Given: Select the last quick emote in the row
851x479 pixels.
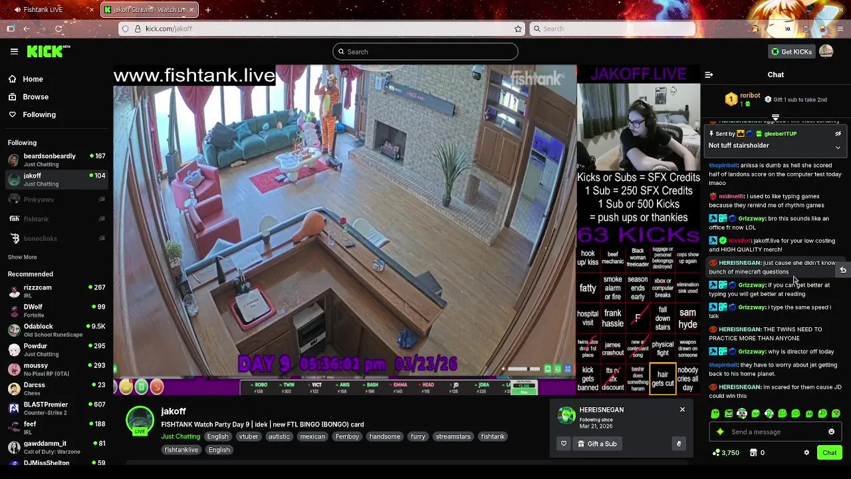Looking at the screenshot, I should click(x=836, y=414).
